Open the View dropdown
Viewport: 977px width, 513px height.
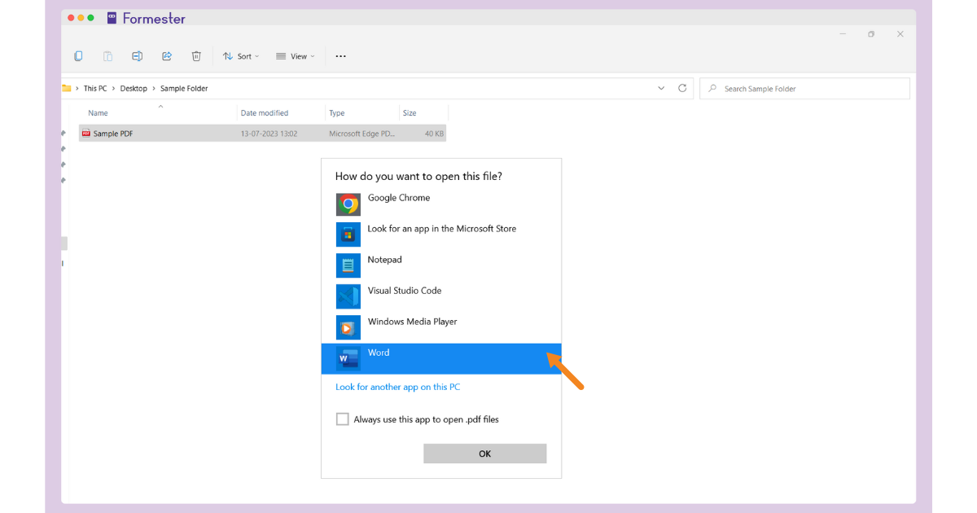[x=296, y=55]
